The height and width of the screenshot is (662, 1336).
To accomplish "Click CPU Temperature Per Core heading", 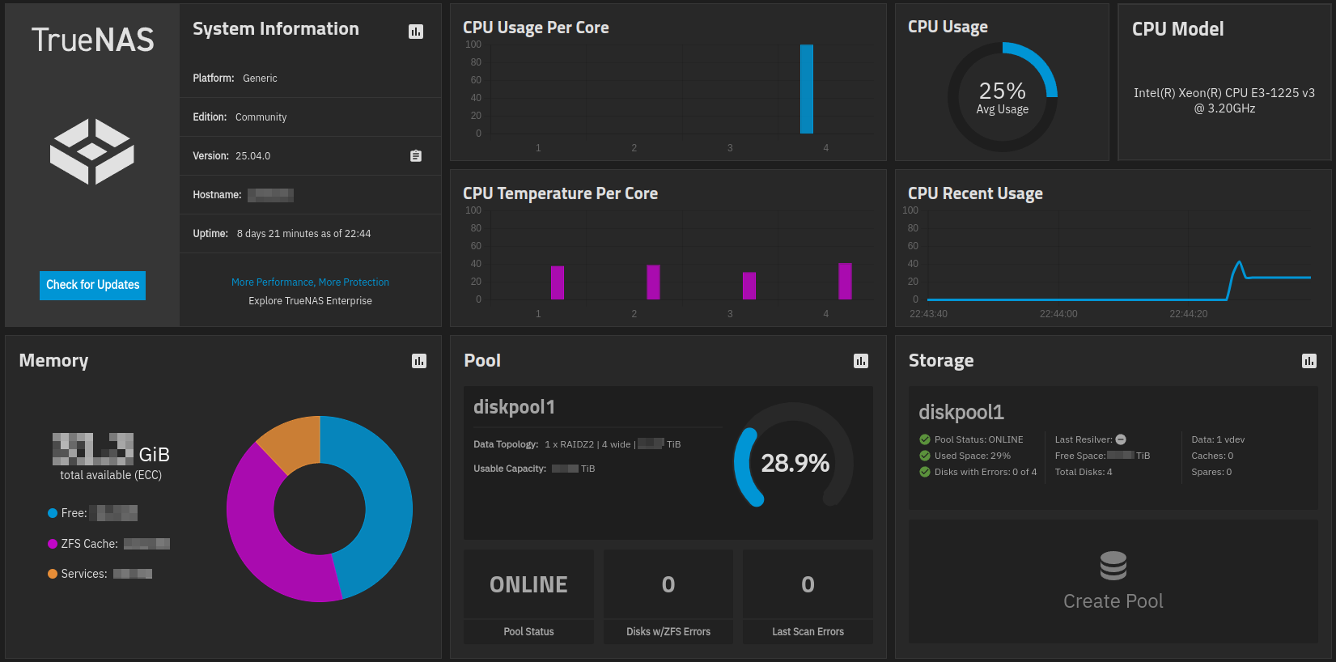I will click(x=560, y=193).
